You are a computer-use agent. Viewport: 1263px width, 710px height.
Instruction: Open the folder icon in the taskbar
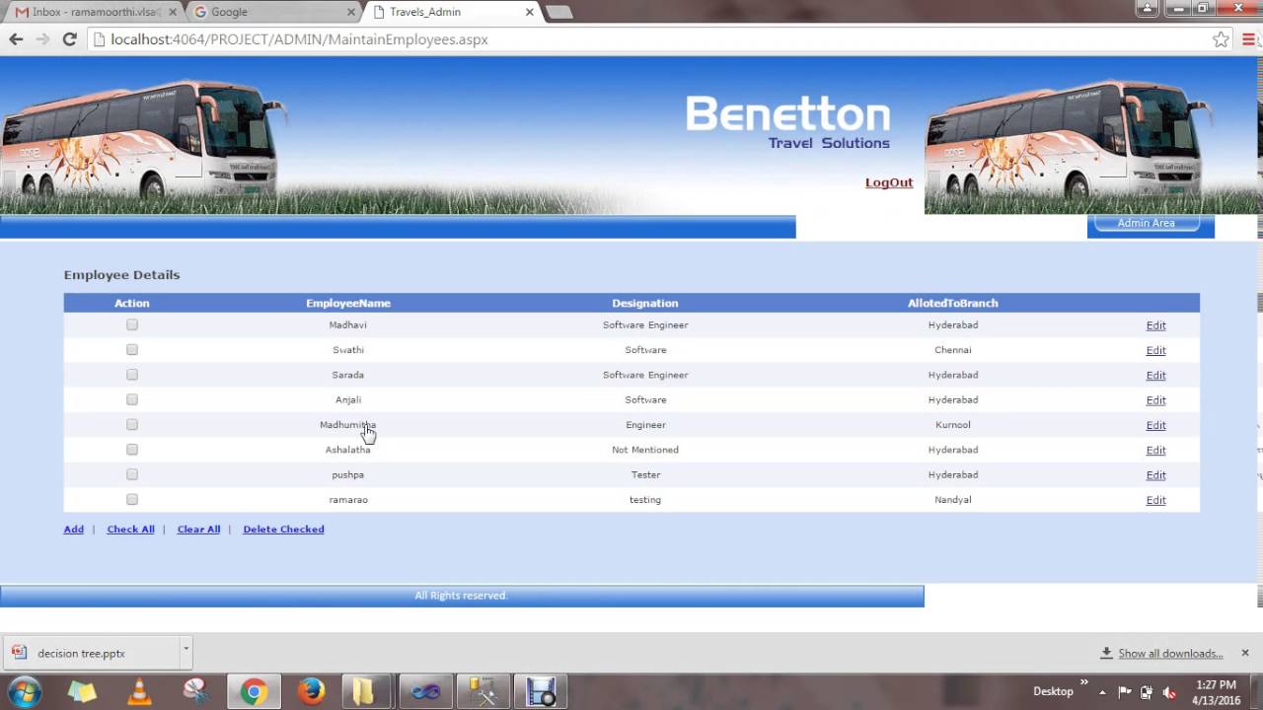click(364, 692)
